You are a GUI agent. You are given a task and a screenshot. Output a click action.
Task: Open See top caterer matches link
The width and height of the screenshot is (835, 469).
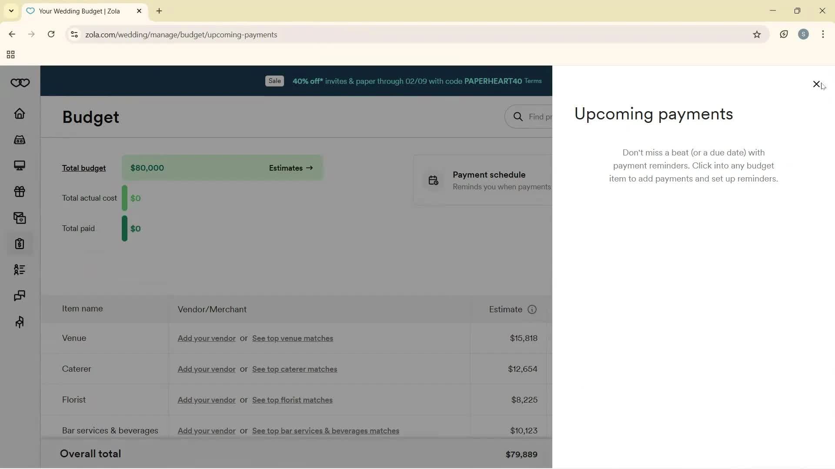(294, 369)
